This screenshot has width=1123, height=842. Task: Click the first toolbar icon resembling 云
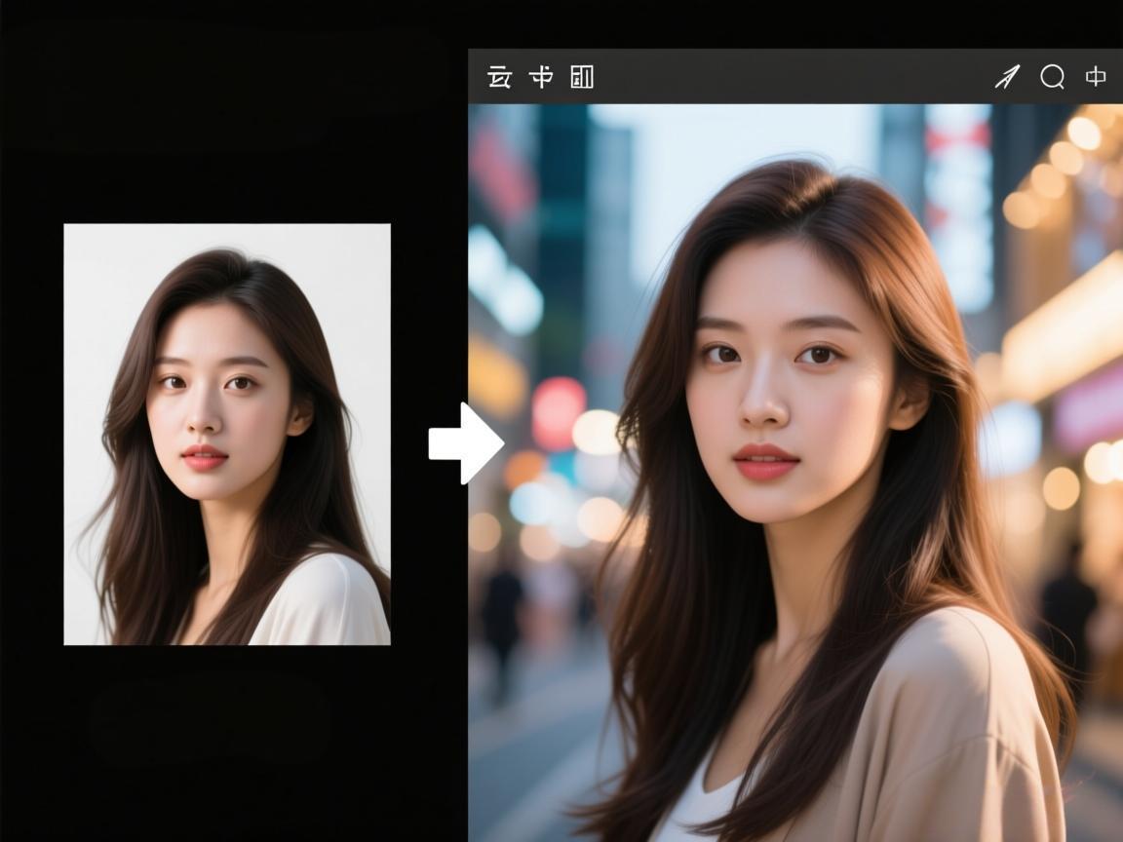pyautogui.click(x=499, y=77)
